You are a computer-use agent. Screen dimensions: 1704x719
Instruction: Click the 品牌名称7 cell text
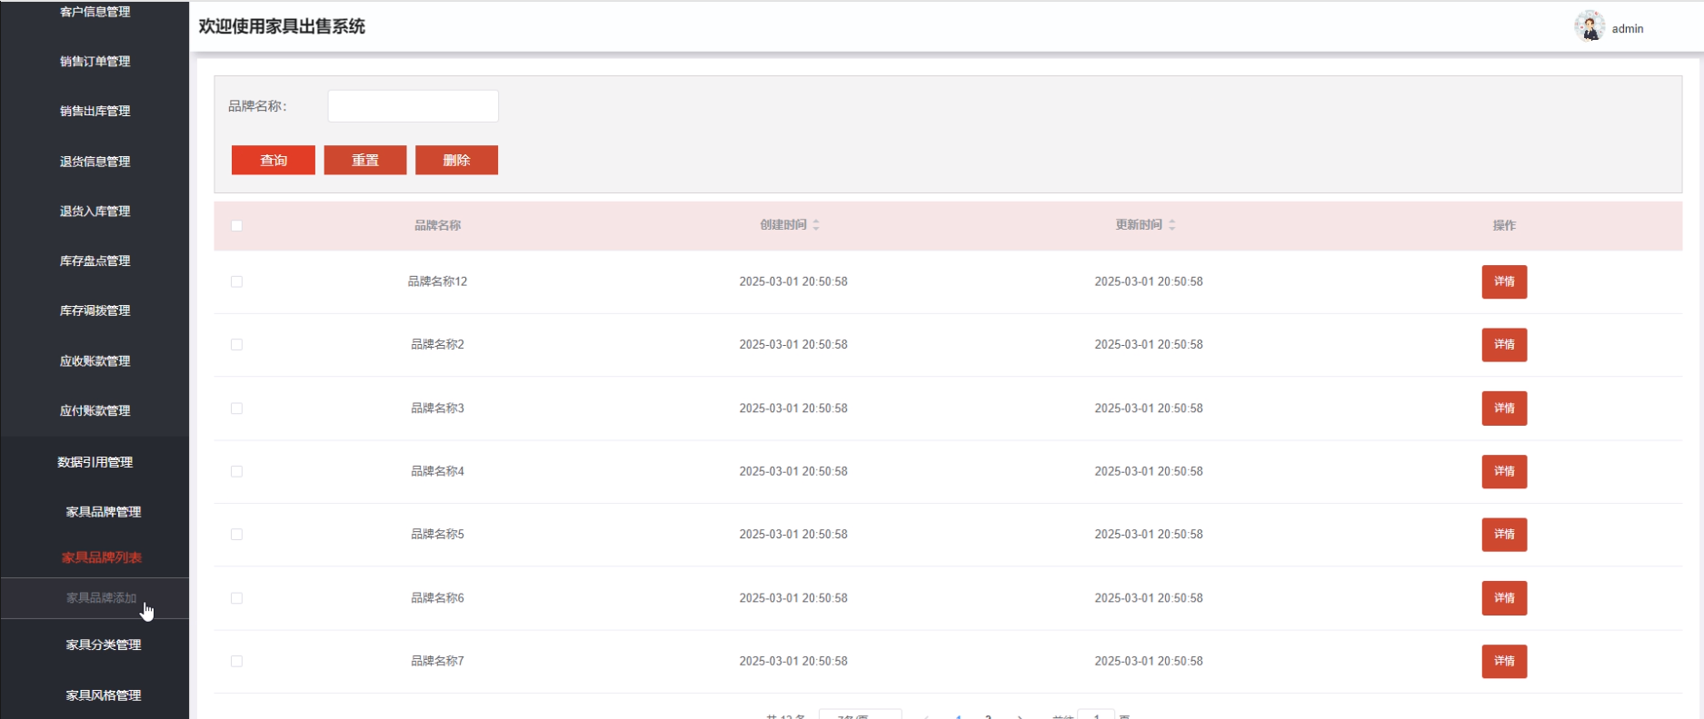437,661
